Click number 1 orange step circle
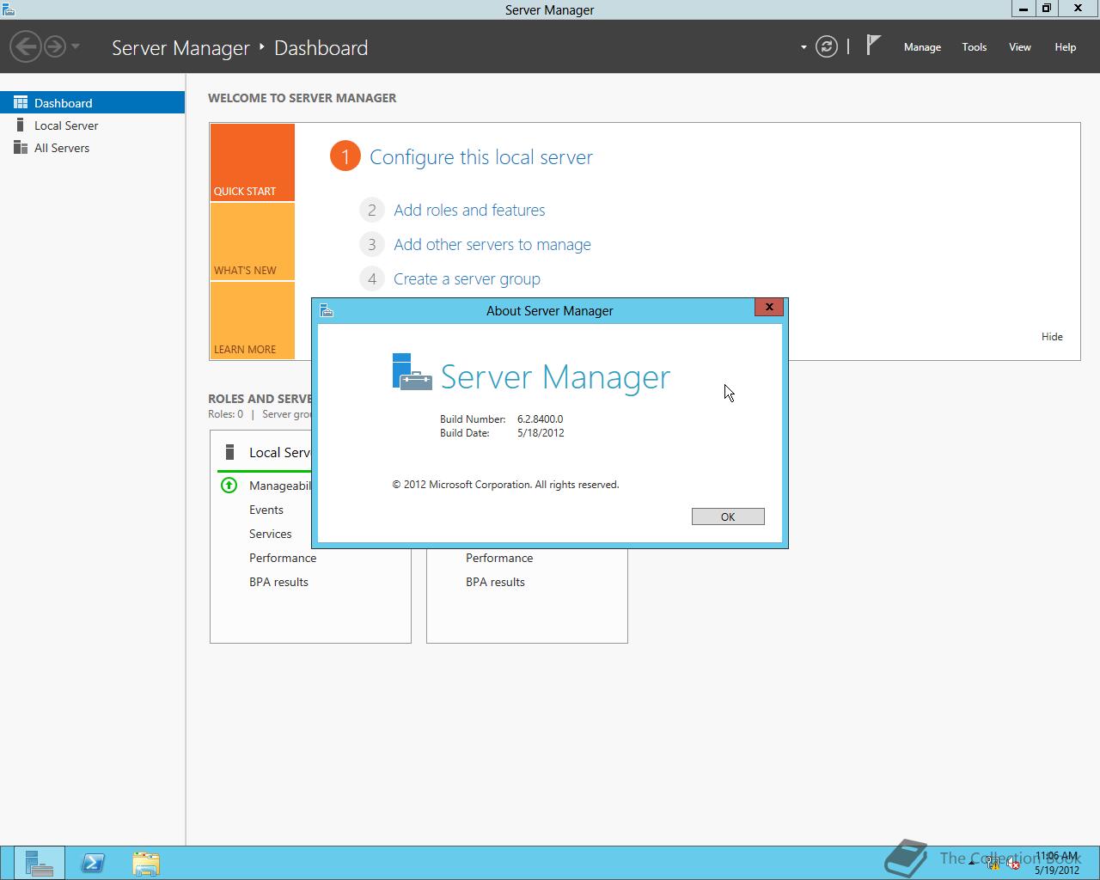The height and width of the screenshot is (880, 1100). point(345,156)
